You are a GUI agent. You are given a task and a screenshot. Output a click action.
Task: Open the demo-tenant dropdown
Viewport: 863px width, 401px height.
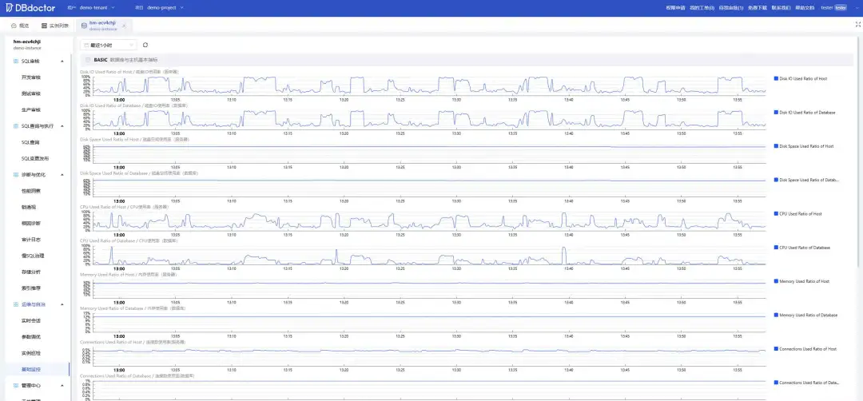point(97,8)
